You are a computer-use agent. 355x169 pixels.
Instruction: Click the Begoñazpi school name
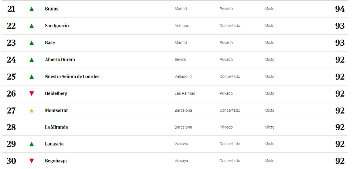click(x=56, y=161)
